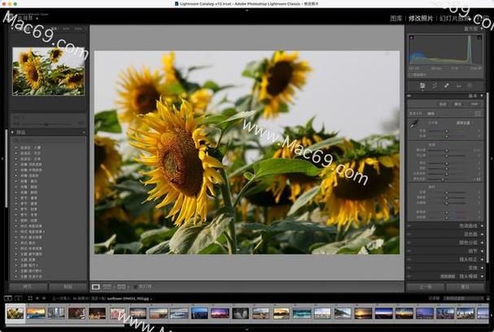The image size is (494, 332).
Task: Toggle the Tone Curve panel switch
Action: pyautogui.click(x=409, y=226)
